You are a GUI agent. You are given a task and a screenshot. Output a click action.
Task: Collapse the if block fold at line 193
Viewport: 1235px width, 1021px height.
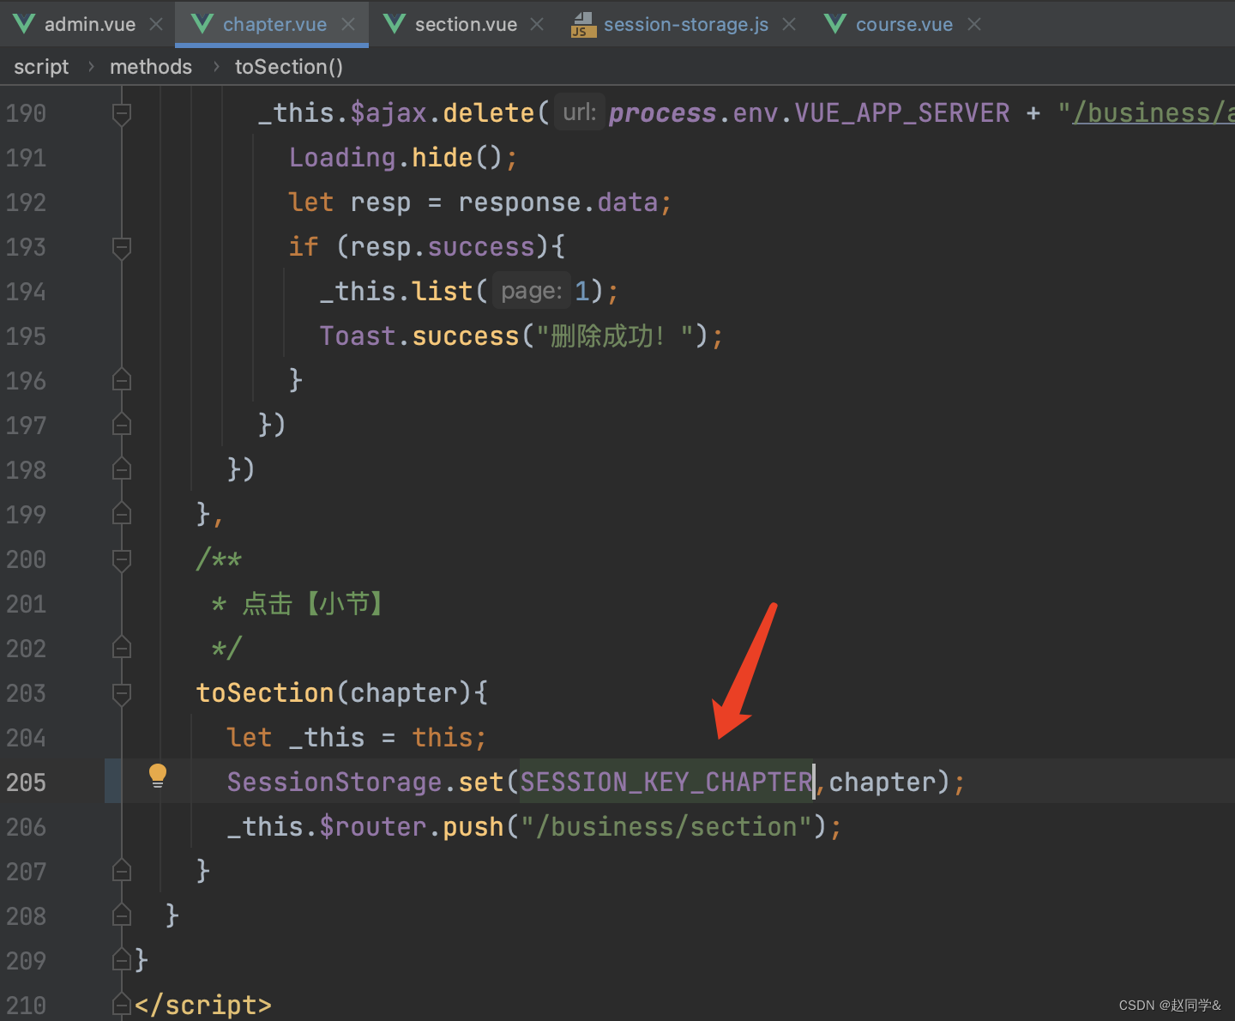click(122, 247)
